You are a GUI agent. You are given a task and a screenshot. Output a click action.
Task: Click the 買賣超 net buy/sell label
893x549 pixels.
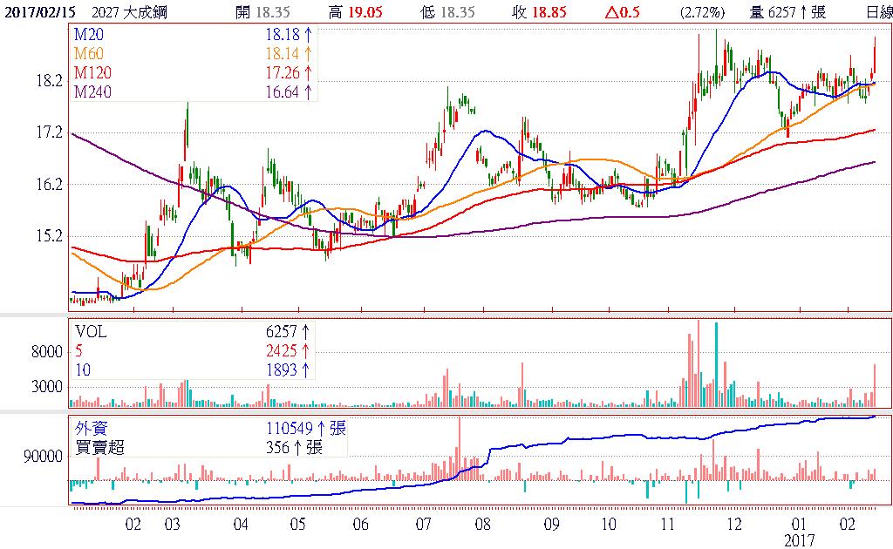click(x=101, y=447)
